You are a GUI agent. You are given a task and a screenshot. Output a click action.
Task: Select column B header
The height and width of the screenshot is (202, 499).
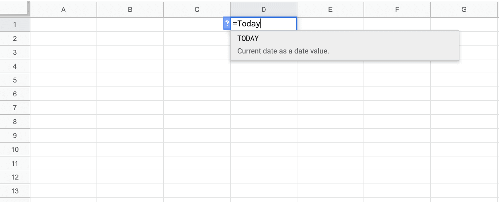point(130,10)
